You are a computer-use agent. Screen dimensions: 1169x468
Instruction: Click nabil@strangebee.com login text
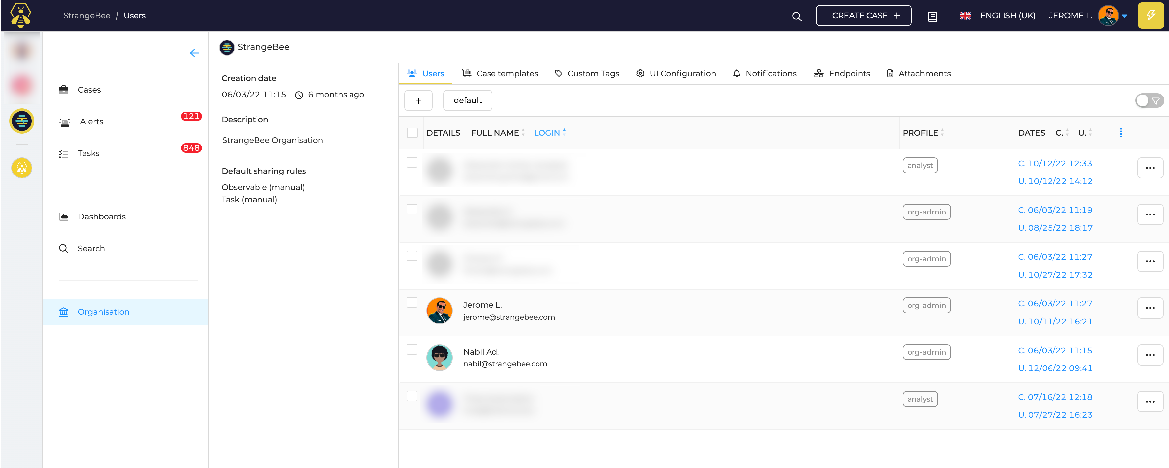[505, 364]
